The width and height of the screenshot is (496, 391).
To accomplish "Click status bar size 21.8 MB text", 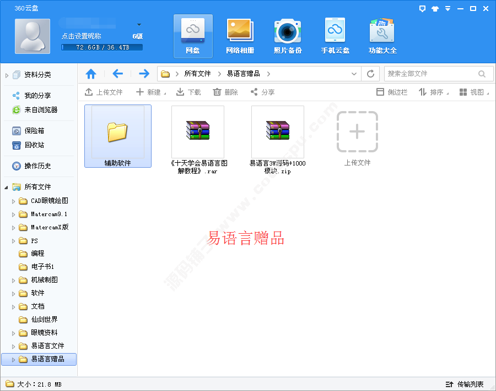I will click(x=39, y=384).
